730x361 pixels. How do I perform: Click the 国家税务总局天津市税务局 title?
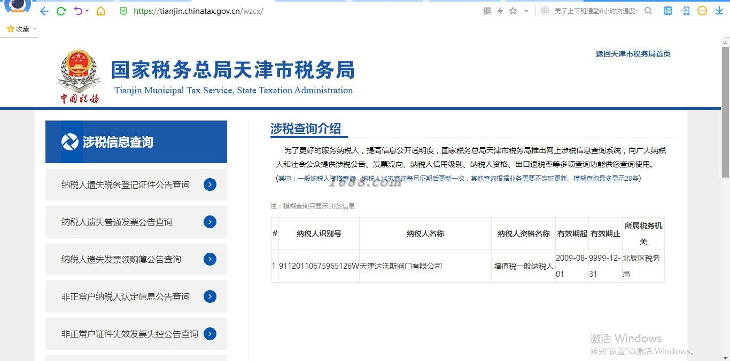click(233, 70)
